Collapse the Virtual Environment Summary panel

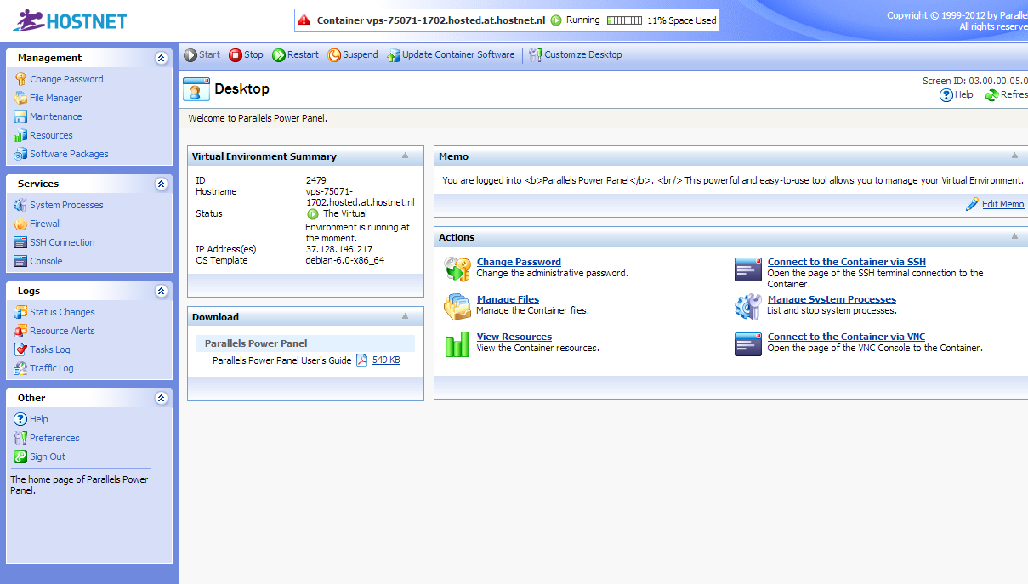[x=406, y=156]
